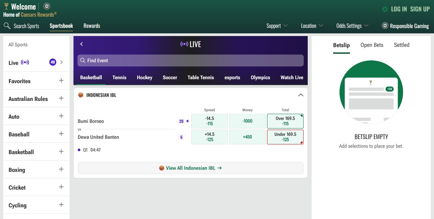
Task: Select the Betslip tab
Action: click(x=341, y=45)
